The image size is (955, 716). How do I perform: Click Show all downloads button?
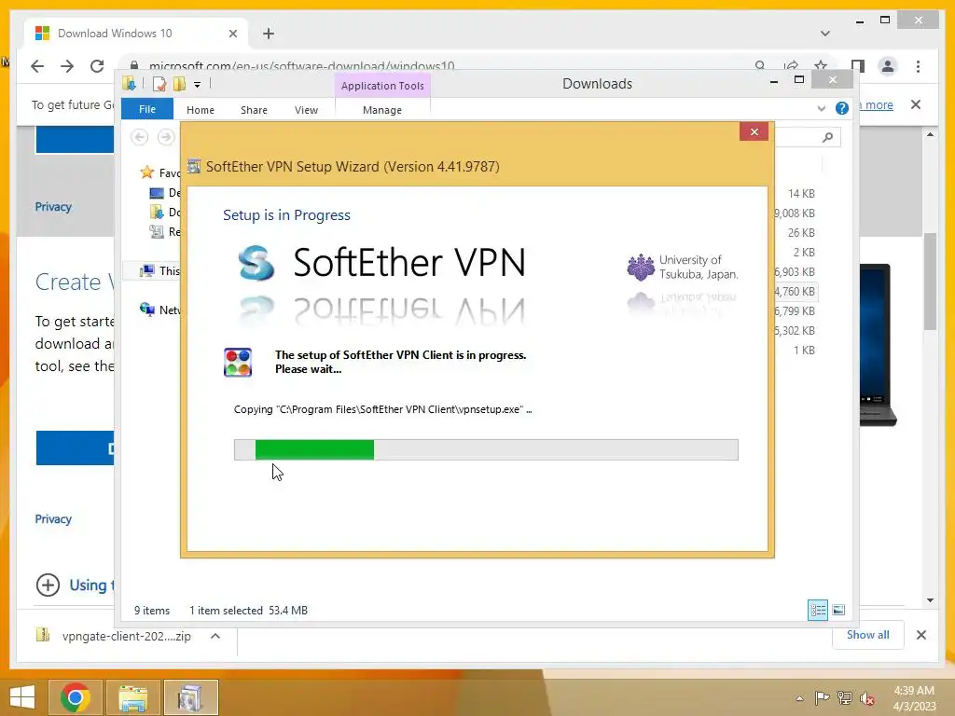click(x=868, y=635)
